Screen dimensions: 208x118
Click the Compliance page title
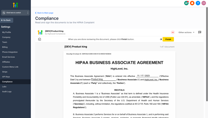point(47,18)
